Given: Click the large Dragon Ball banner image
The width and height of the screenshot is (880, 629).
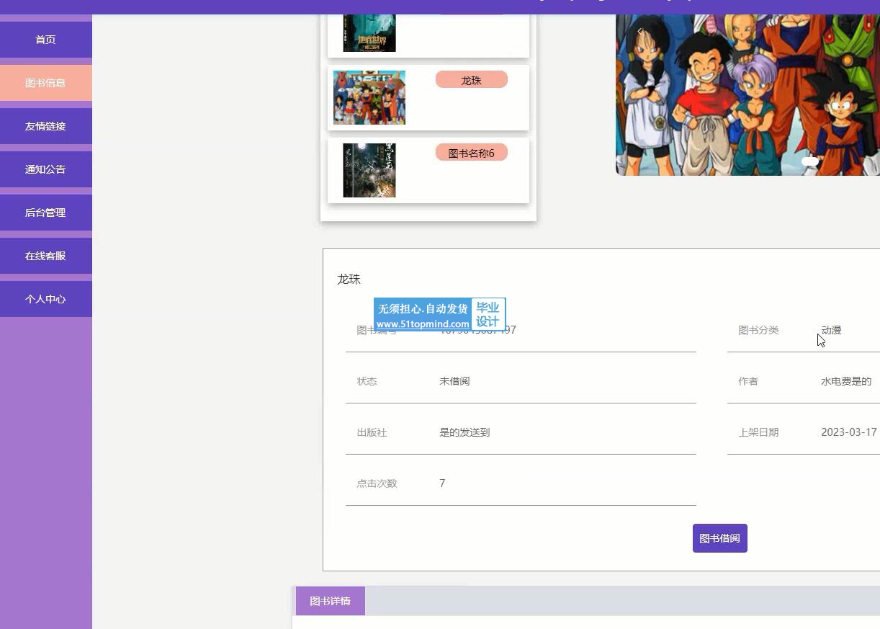Looking at the screenshot, I should click(747, 95).
